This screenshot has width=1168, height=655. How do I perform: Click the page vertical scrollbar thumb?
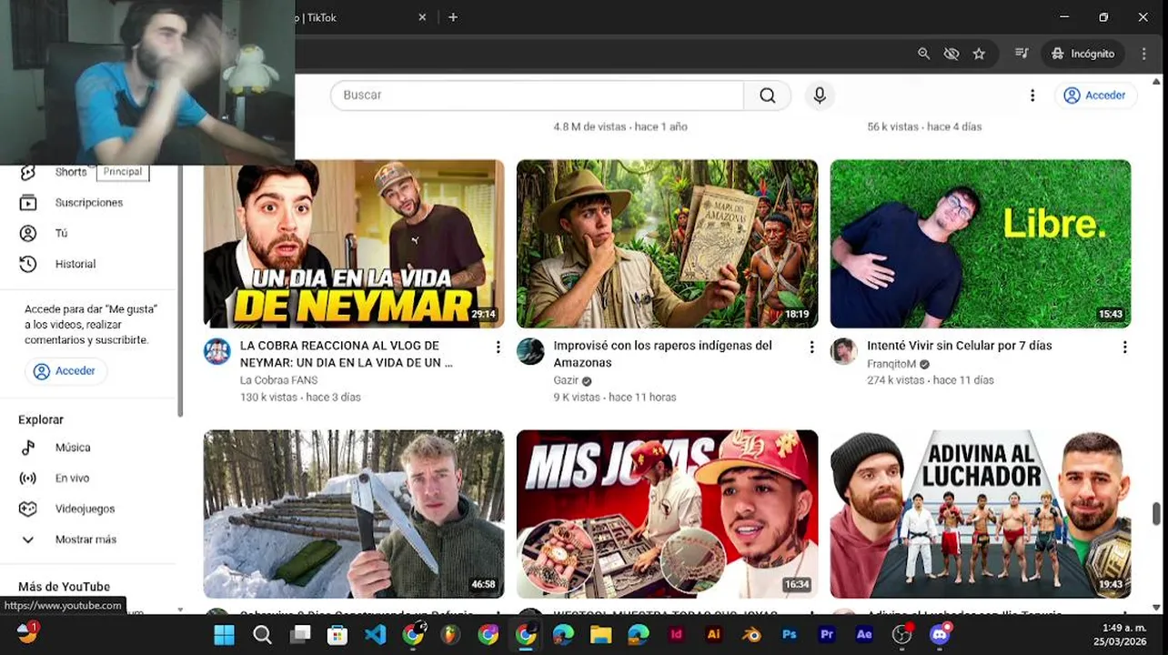pyautogui.click(x=1156, y=513)
